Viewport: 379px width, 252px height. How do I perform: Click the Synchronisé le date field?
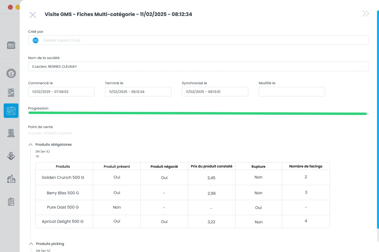(215, 92)
